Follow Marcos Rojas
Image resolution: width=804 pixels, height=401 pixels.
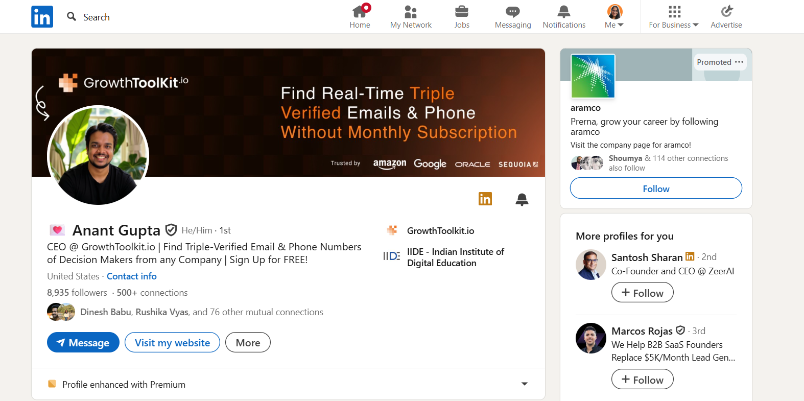point(642,380)
